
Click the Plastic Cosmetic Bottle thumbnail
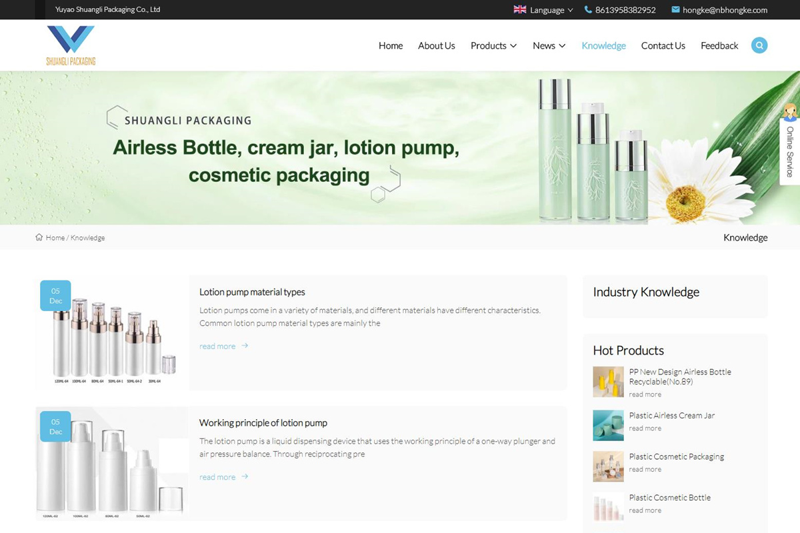click(x=608, y=507)
